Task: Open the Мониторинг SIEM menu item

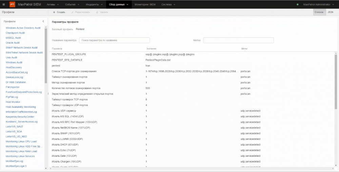Action: point(145,4)
